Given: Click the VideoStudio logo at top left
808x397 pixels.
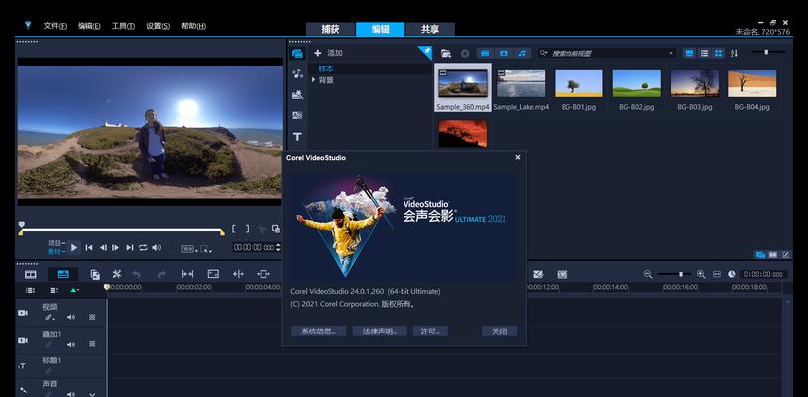Looking at the screenshot, I should [x=28, y=25].
